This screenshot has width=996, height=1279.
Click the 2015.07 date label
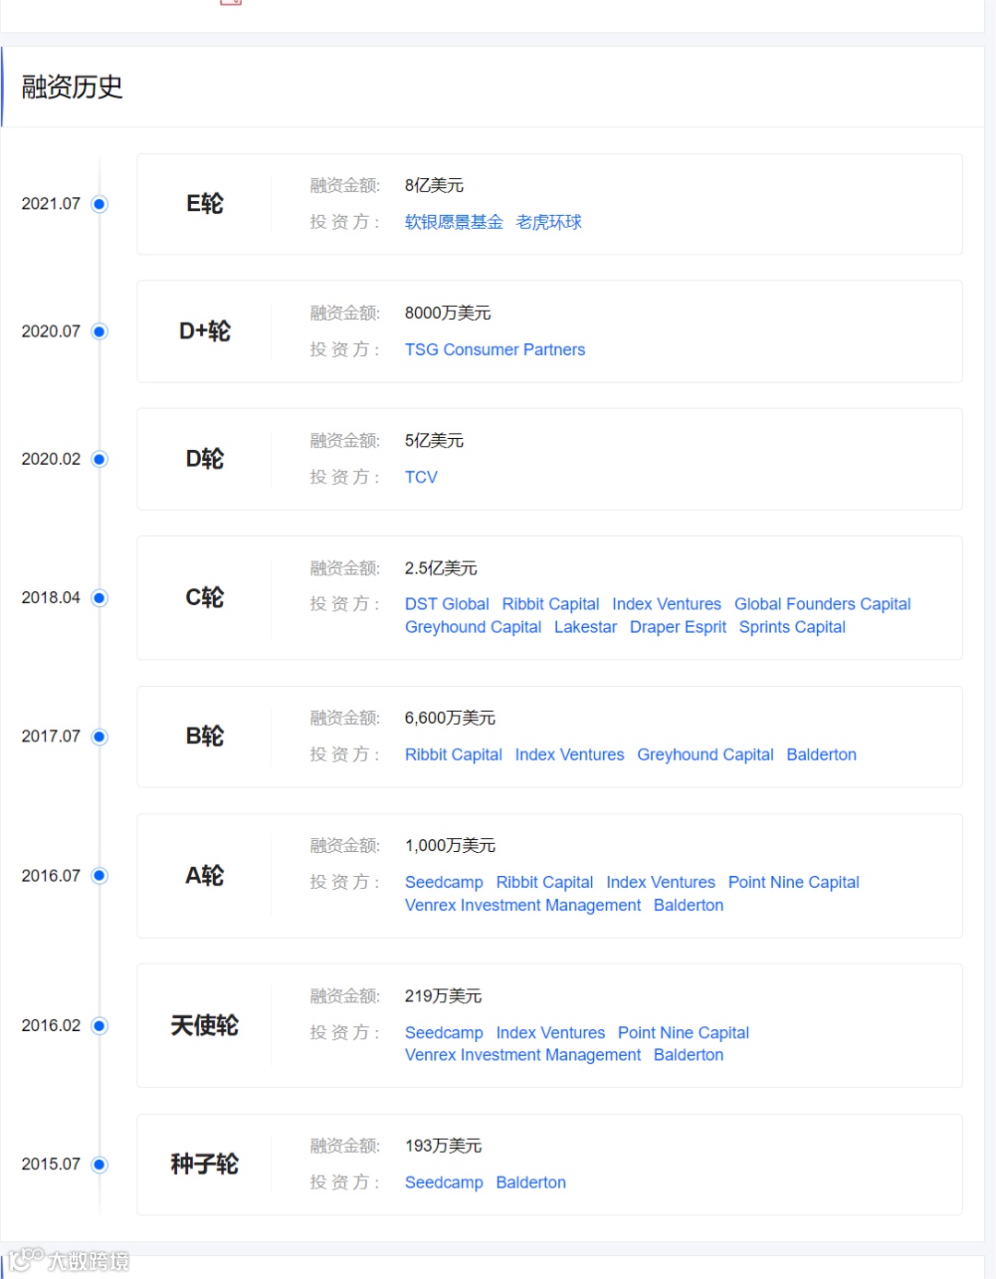point(51,1165)
